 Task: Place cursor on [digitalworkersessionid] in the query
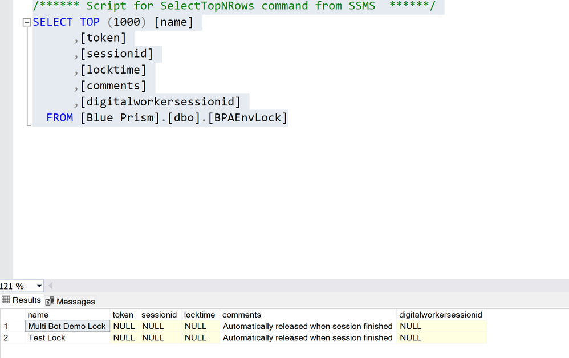tap(160, 102)
